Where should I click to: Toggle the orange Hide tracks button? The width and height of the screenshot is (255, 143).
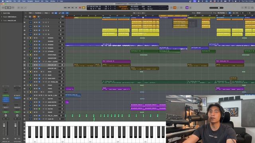(34, 17)
